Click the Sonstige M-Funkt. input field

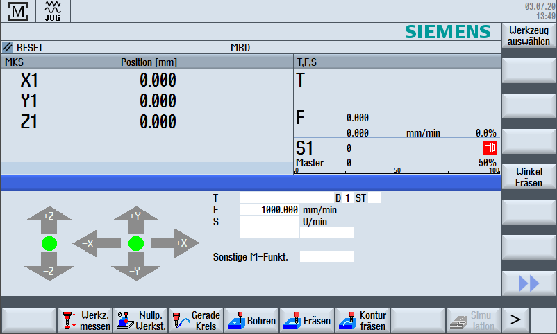click(x=327, y=256)
